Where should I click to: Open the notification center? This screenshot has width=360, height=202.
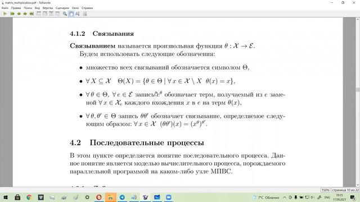pyautogui.click(x=353, y=198)
